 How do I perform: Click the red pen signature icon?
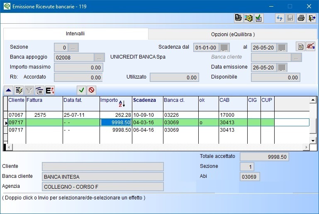click(310, 47)
